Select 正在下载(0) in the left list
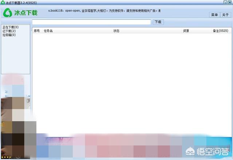This screenshot has height=160, width=233. click(11, 27)
